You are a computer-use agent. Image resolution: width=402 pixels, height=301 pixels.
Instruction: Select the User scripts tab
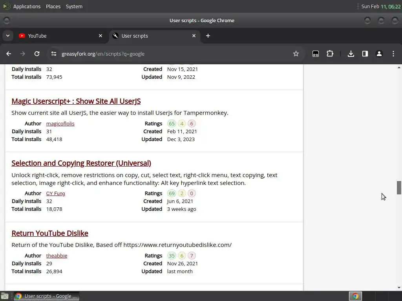155,36
